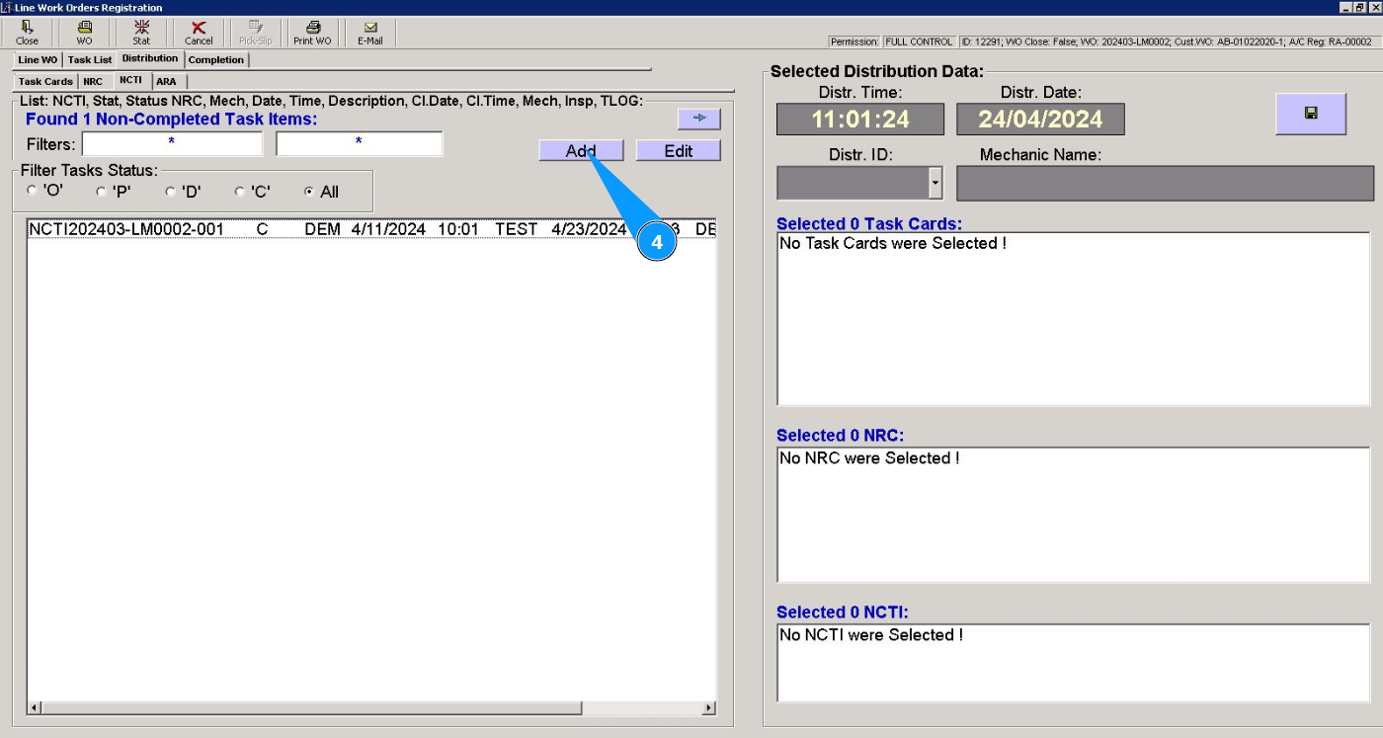
Task: Select the 'D' task status radio
Action: (170, 192)
